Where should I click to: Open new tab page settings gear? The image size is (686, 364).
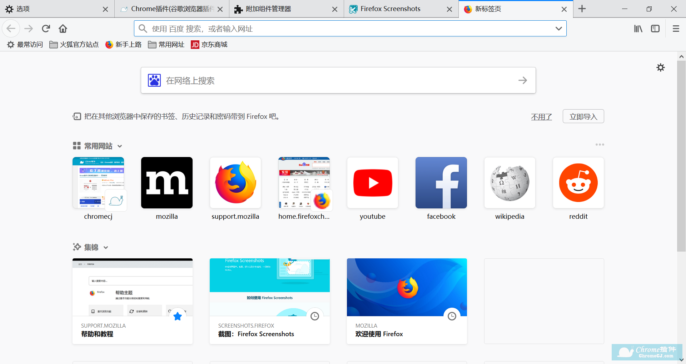661,67
